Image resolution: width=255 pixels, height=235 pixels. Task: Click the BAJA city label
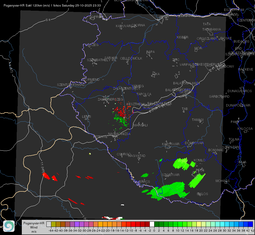pyautogui.click(x=242, y=162)
